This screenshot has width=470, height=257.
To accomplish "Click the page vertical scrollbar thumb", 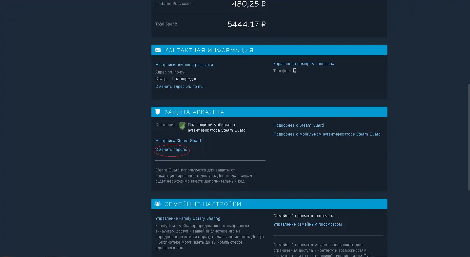I will click(468, 137).
